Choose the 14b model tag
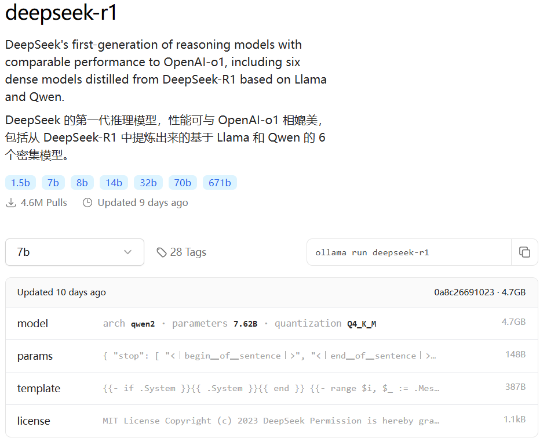 point(114,183)
